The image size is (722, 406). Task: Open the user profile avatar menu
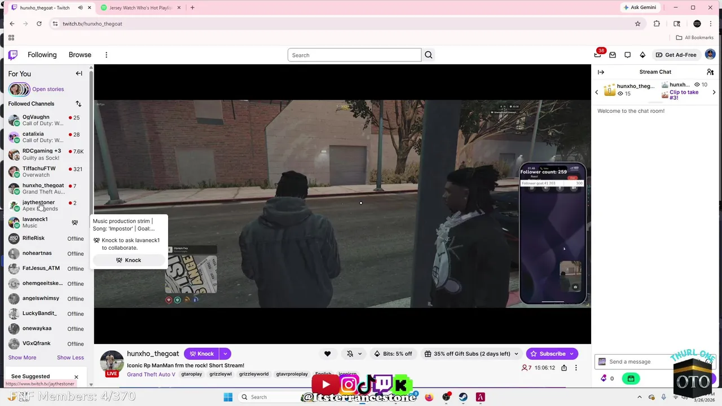pyautogui.click(x=710, y=55)
